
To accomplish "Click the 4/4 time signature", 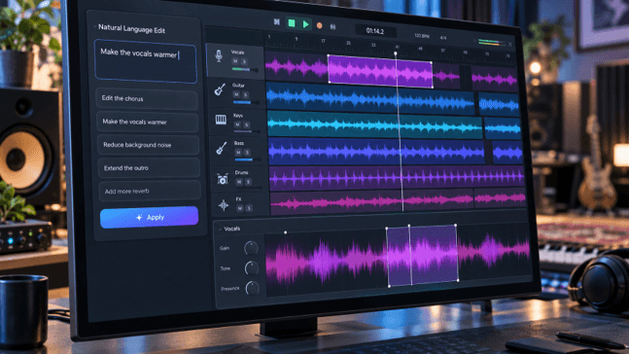I will (x=443, y=38).
